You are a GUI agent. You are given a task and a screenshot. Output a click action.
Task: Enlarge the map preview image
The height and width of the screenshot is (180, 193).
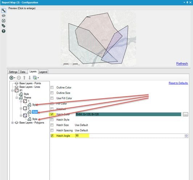[98, 38]
